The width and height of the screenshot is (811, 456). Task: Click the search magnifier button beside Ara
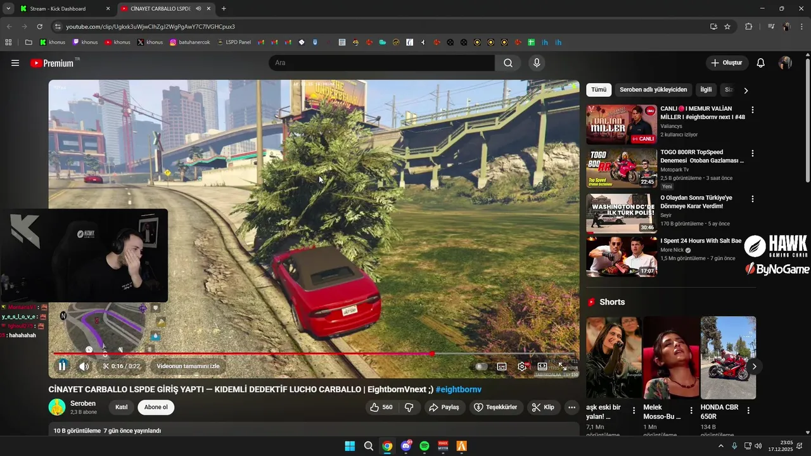click(x=508, y=63)
